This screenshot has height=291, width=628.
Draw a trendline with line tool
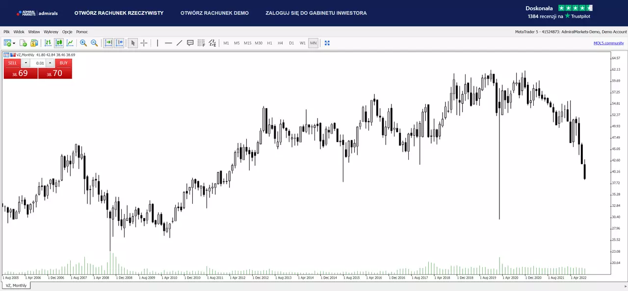point(179,43)
